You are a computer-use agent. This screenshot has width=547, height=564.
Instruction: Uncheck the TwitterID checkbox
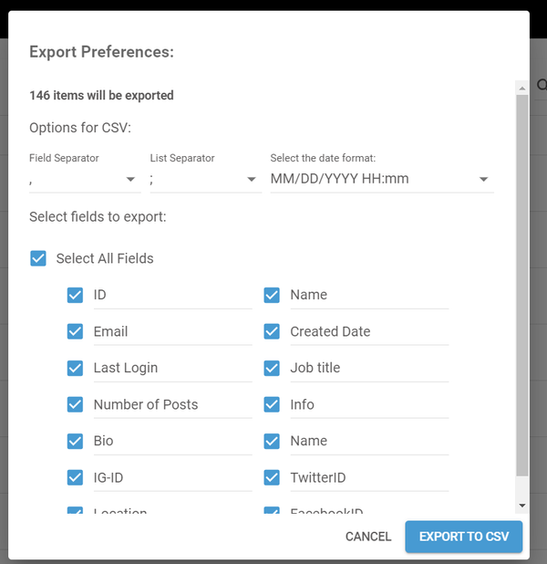272,477
